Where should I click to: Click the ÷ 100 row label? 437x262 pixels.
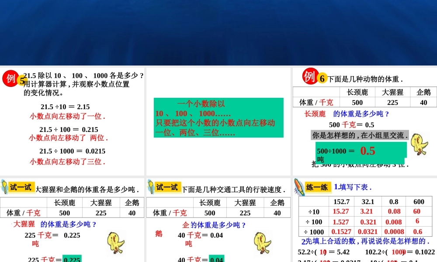[314, 222]
